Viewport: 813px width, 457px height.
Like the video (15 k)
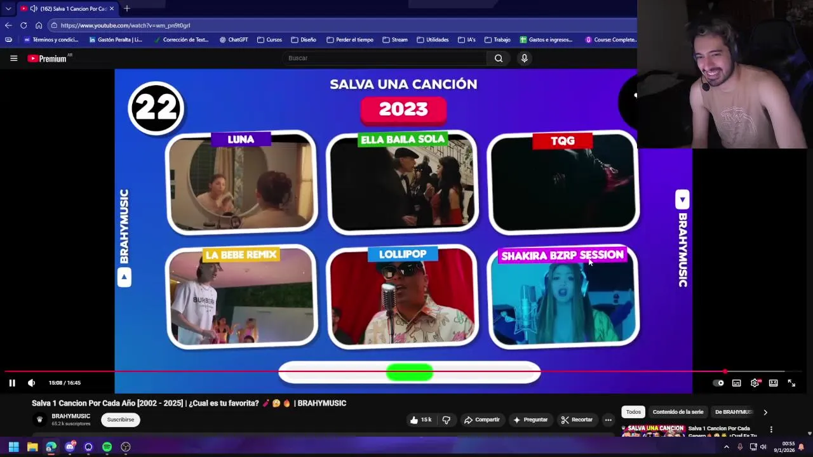coord(420,420)
